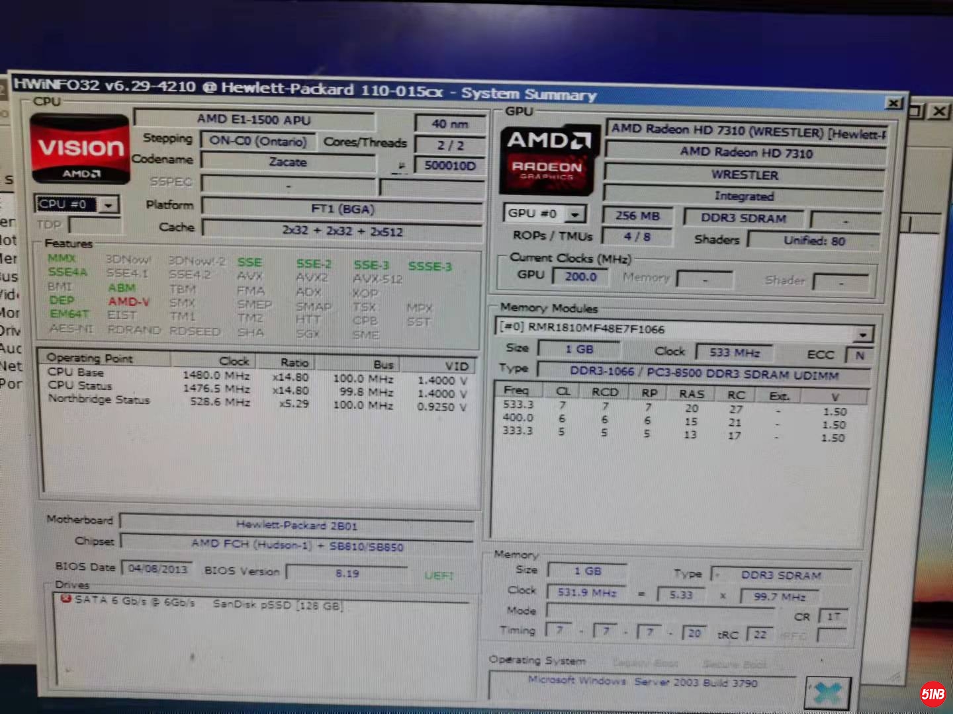Click the AMD Vision CPU logo

tap(80, 149)
